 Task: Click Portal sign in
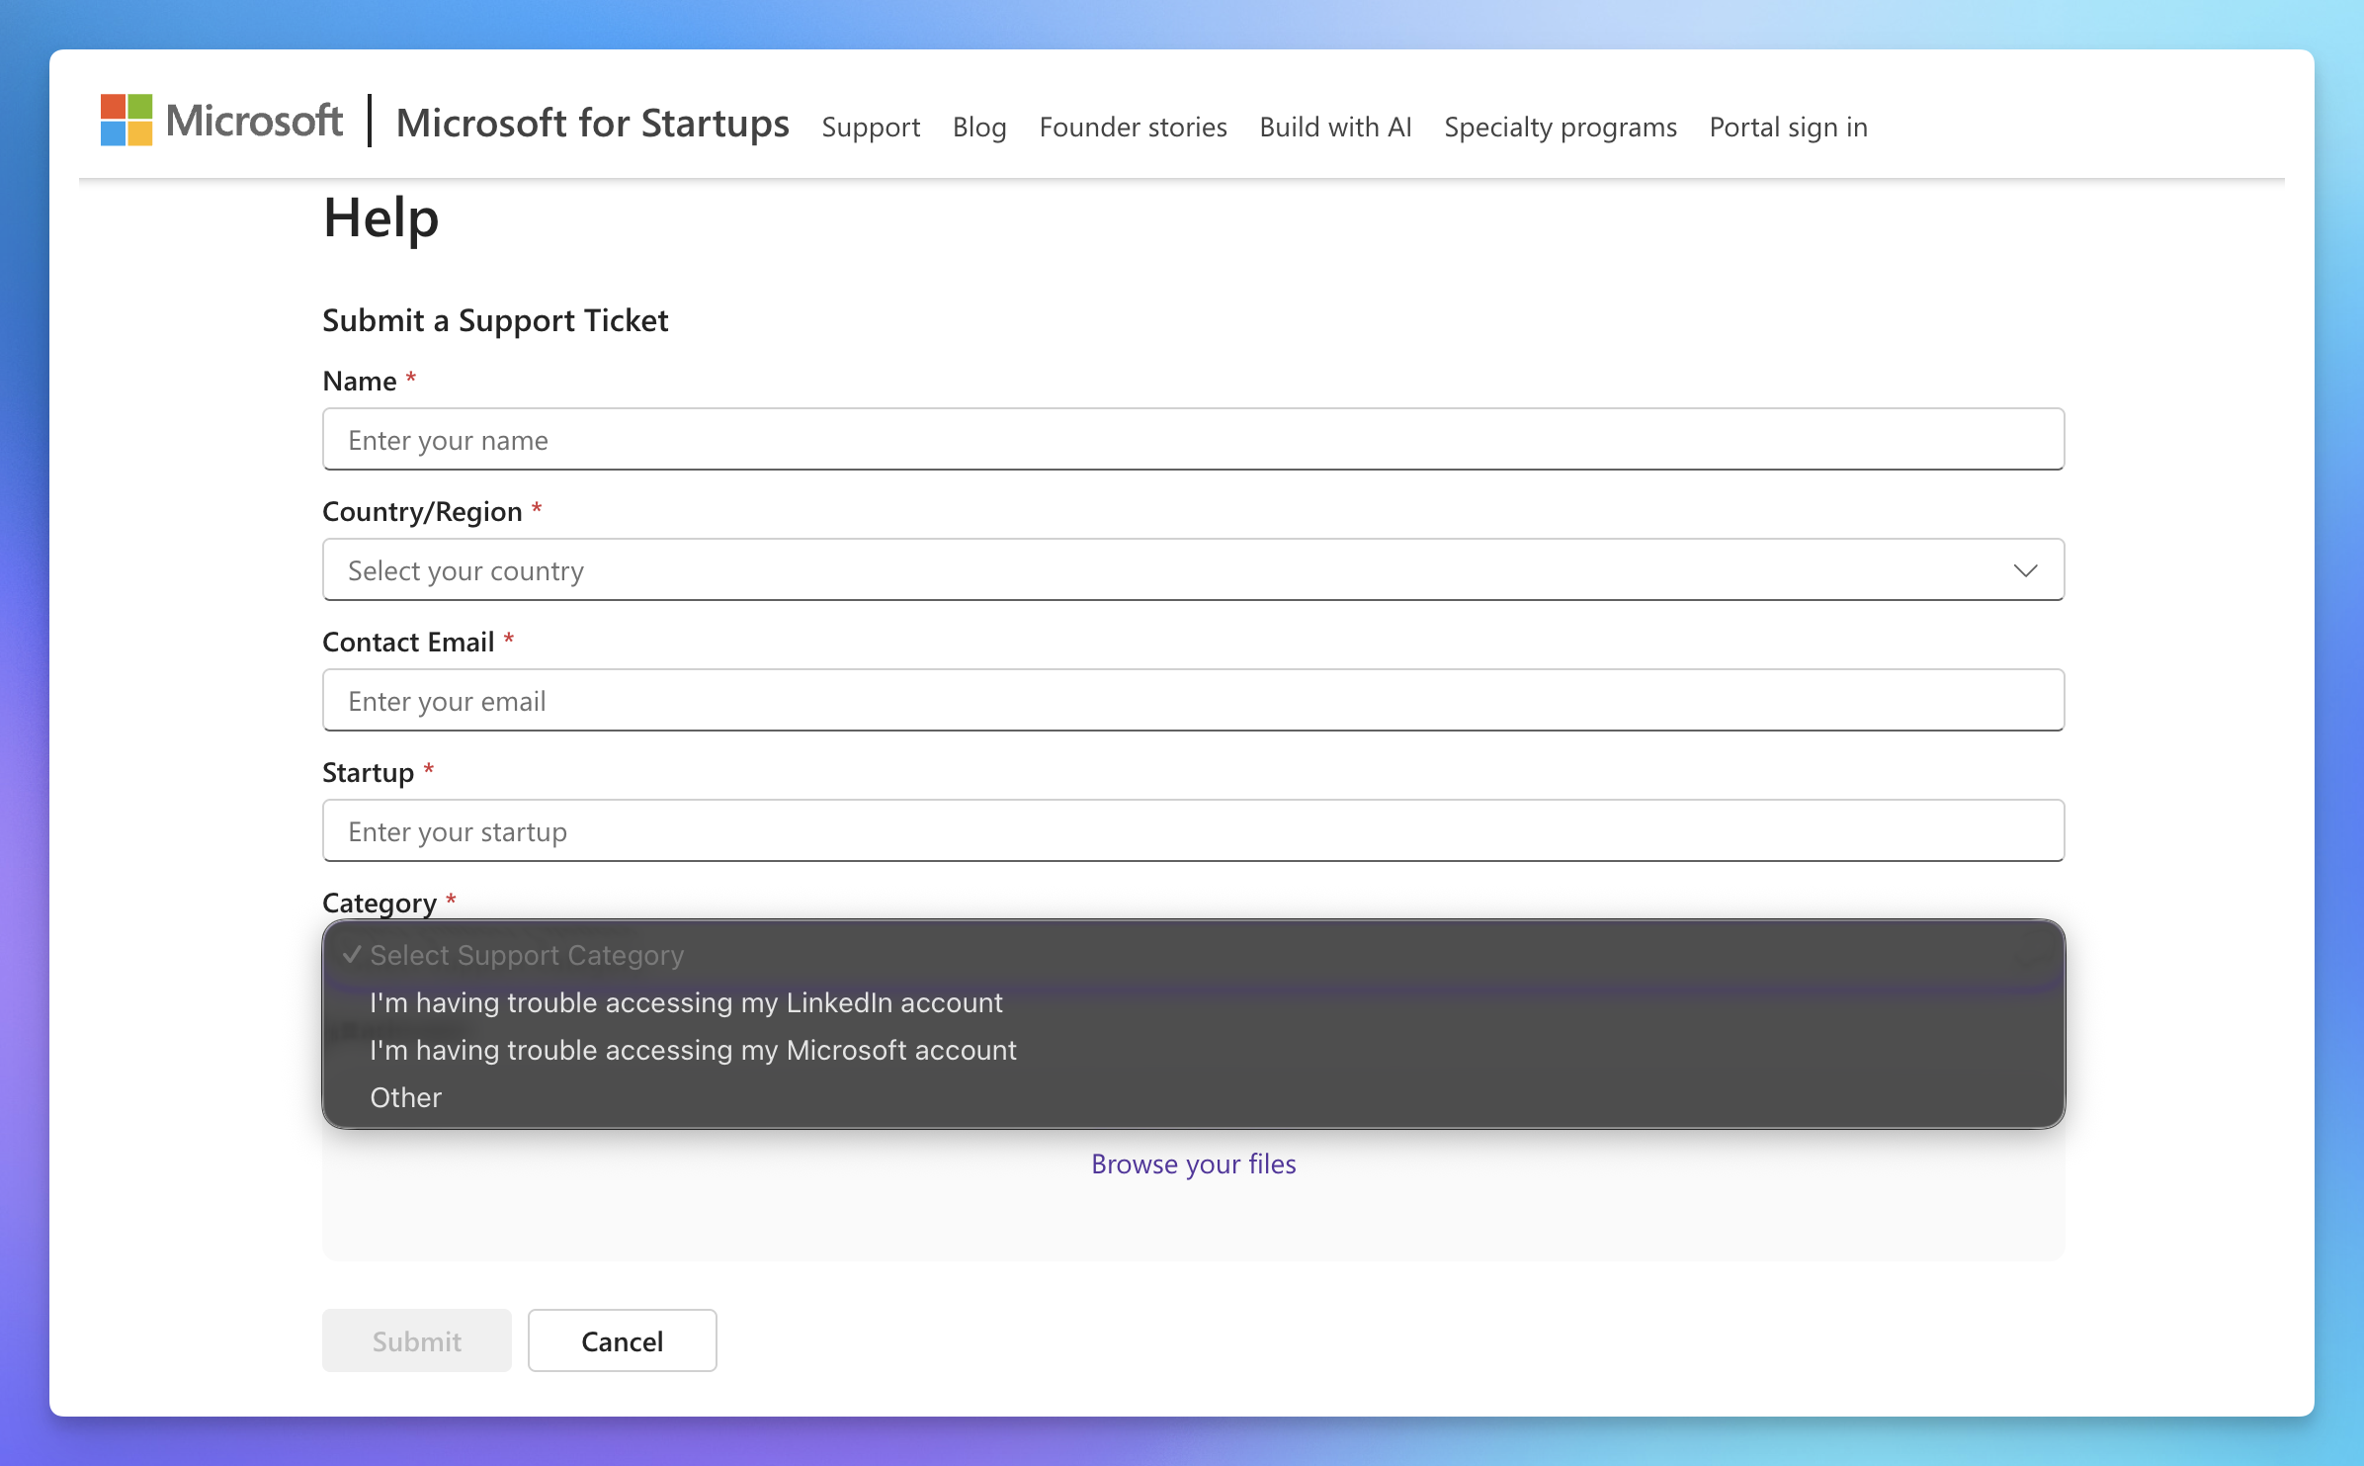[1789, 127]
